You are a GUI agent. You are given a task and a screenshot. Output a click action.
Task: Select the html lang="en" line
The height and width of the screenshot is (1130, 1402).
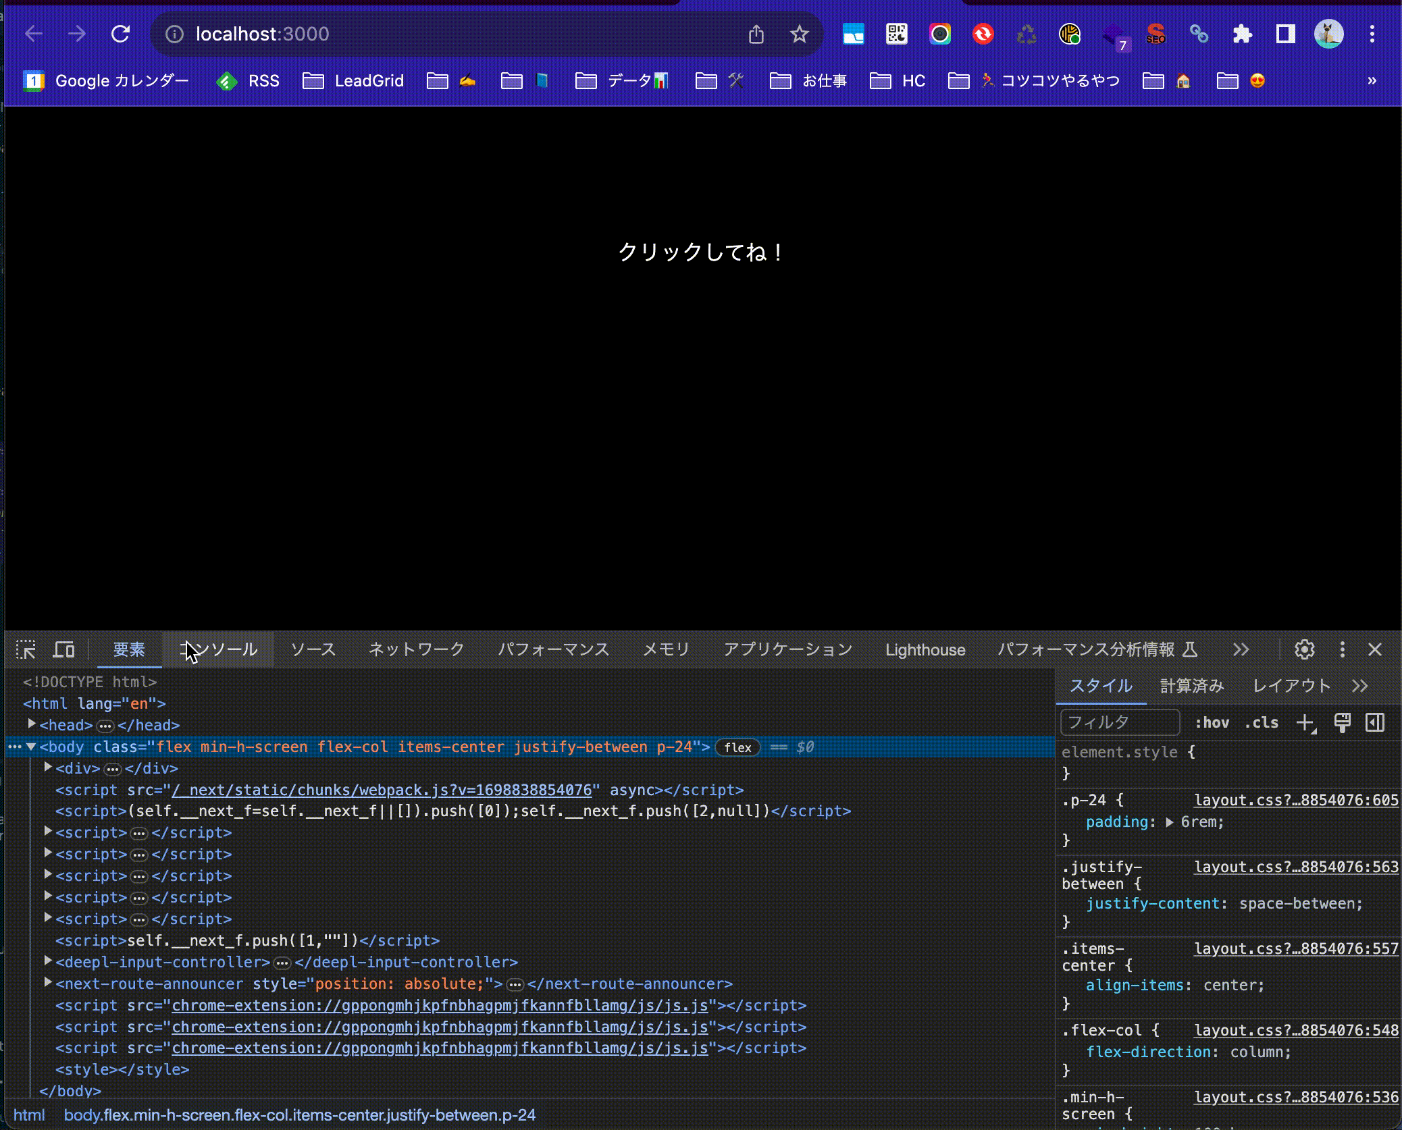coord(95,703)
